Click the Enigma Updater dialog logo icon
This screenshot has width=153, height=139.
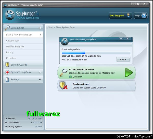(65, 42)
